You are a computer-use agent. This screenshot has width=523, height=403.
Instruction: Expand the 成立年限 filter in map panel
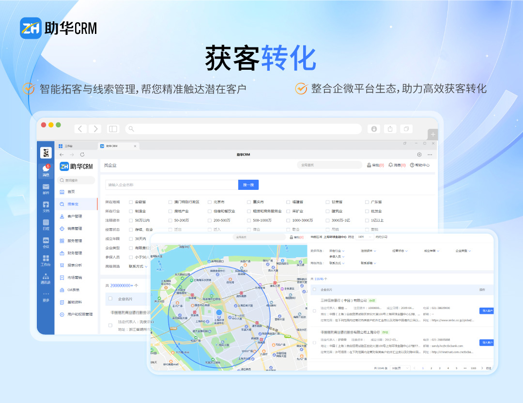(431, 251)
